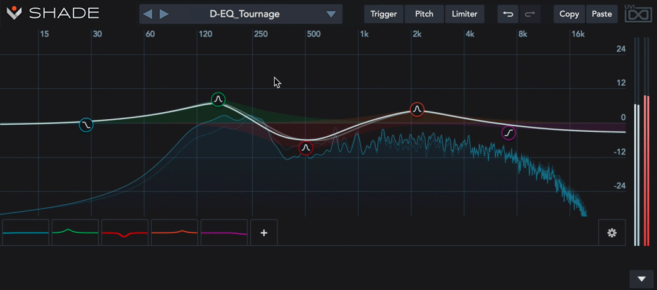This screenshot has width=657, height=290.
Task: Load the next preset with right arrow
Action: (164, 14)
